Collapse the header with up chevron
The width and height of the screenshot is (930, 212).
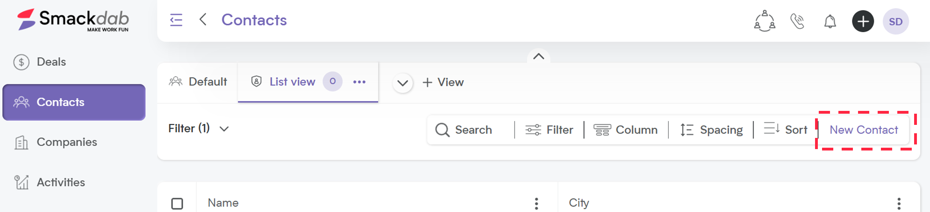tap(539, 56)
